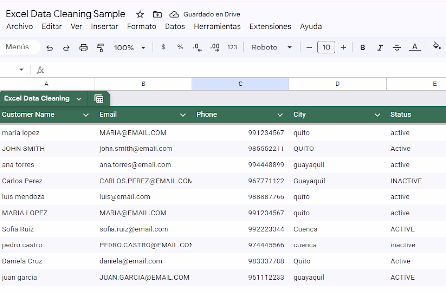446x293 pixels.
Task: Select column C header
Action: point(240,84)
